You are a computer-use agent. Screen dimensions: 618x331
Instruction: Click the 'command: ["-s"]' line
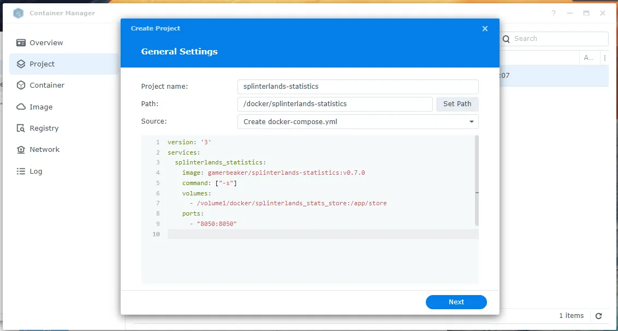[x=209, y=183]
